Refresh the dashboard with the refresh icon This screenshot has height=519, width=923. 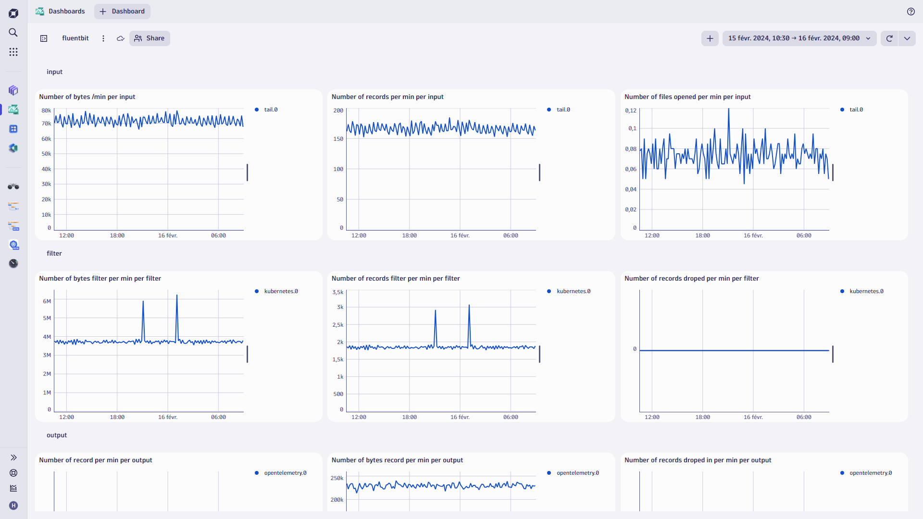click(x=890, y=38)
